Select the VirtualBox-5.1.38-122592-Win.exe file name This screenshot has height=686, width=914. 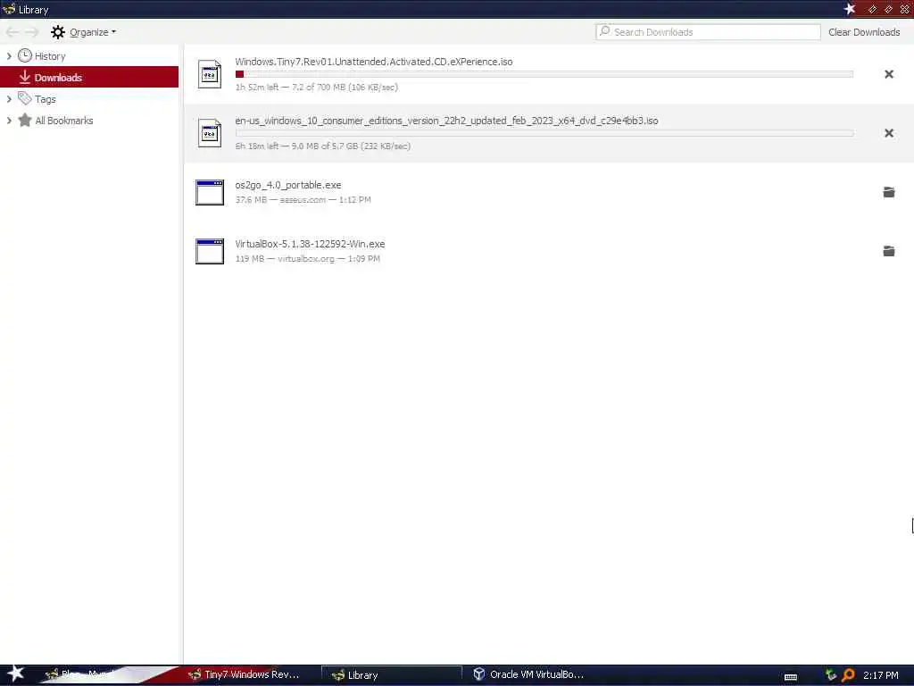tap(310, 244)
